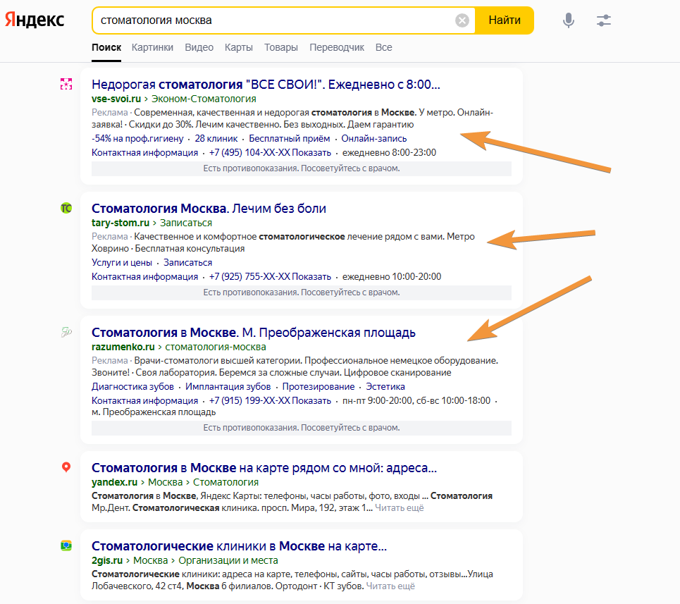
Task: Open Контактная информация for razumenko.ru
Action: [x=144, y=400]
